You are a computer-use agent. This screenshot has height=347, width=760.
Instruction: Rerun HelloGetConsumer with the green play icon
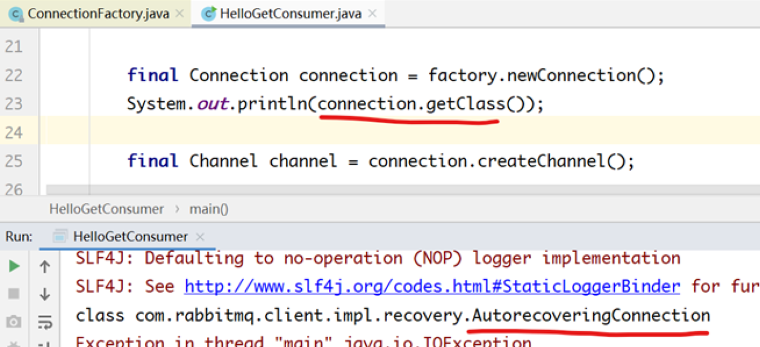14,266
